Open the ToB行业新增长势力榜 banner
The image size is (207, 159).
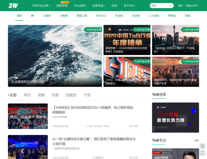tap(175, 117)
